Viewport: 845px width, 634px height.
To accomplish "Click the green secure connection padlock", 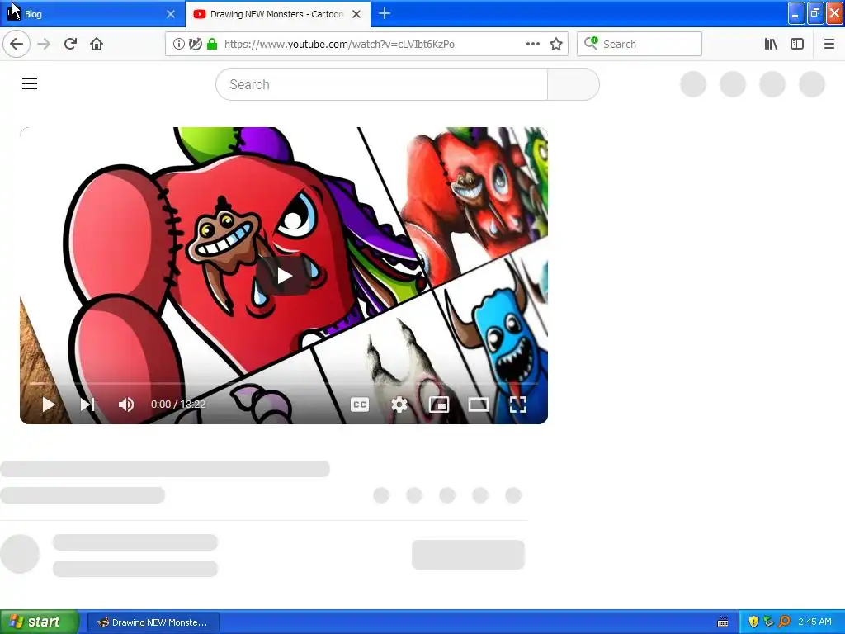I will pyautogui.click(x=212, y=45).
